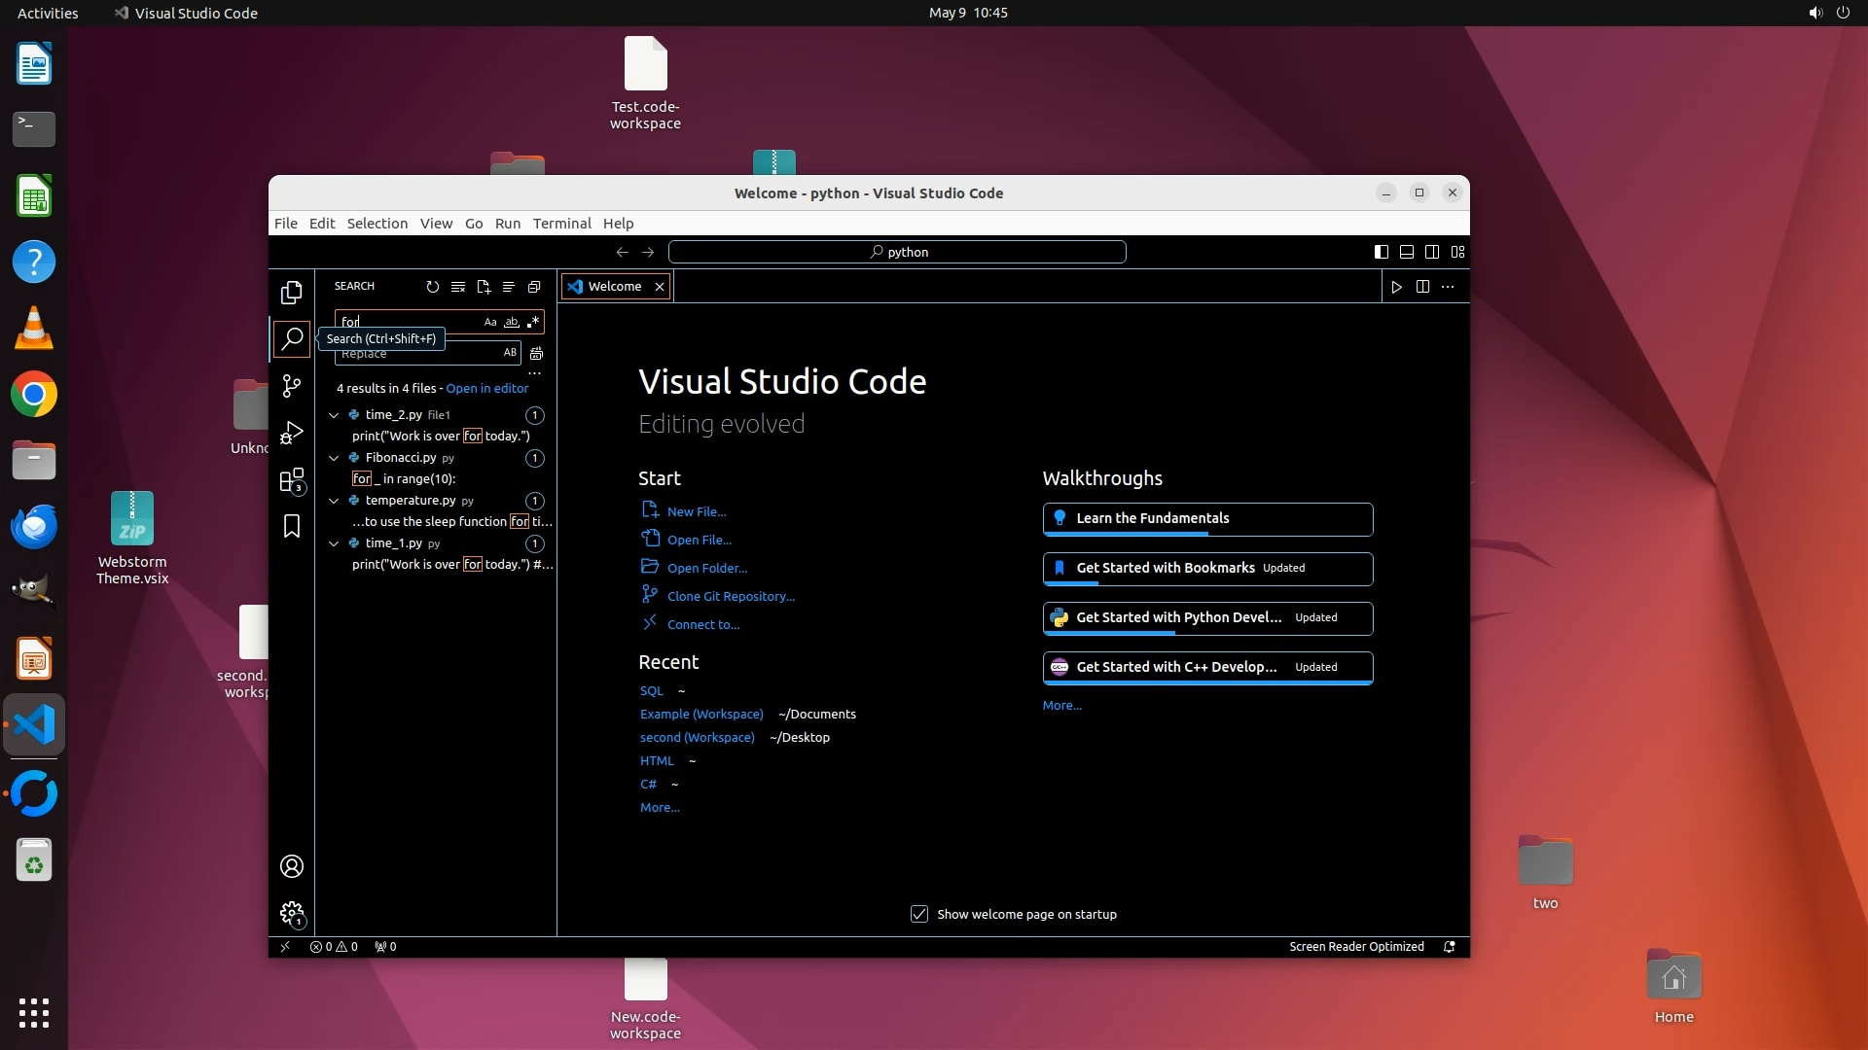Viewport: 1868px width, 1050px height.
Task: Click Open in editor link
Action: coord(486,388)
